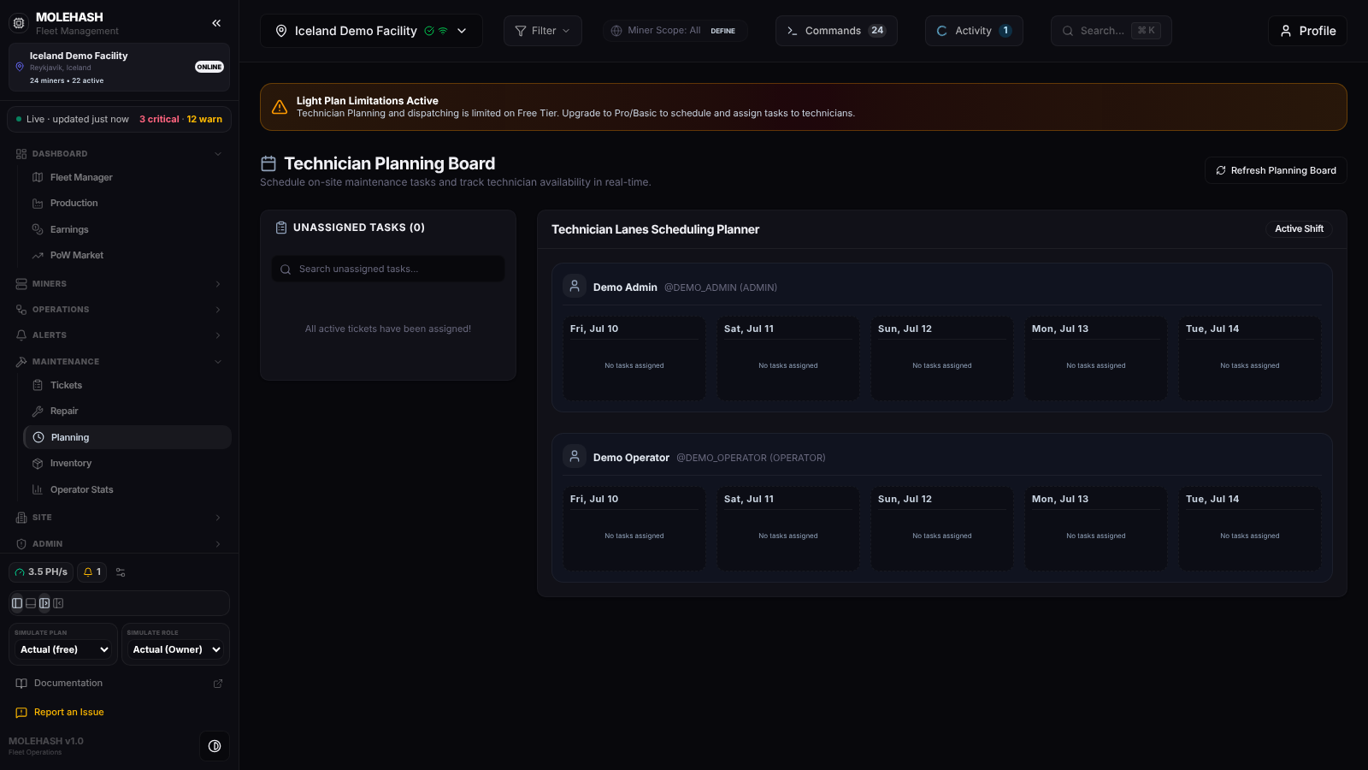Go to the Repair page
1368x770 pixels.
point(127,412)
